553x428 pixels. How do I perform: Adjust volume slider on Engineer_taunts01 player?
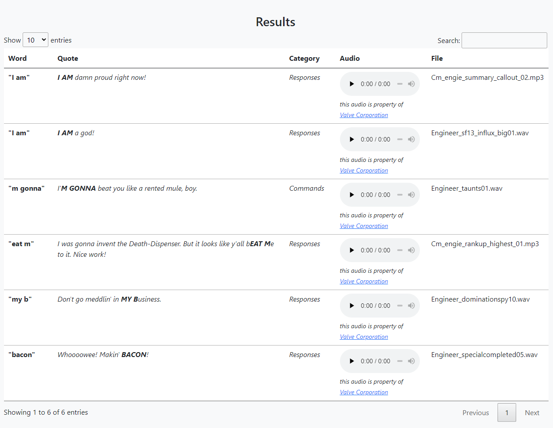[400, 195]
